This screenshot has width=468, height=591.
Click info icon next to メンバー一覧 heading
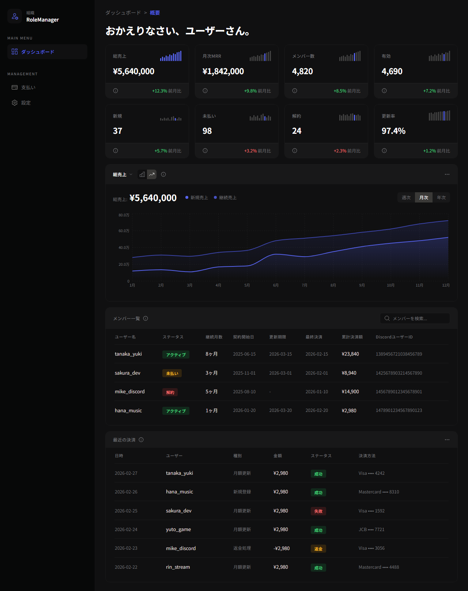coord(146,318)
